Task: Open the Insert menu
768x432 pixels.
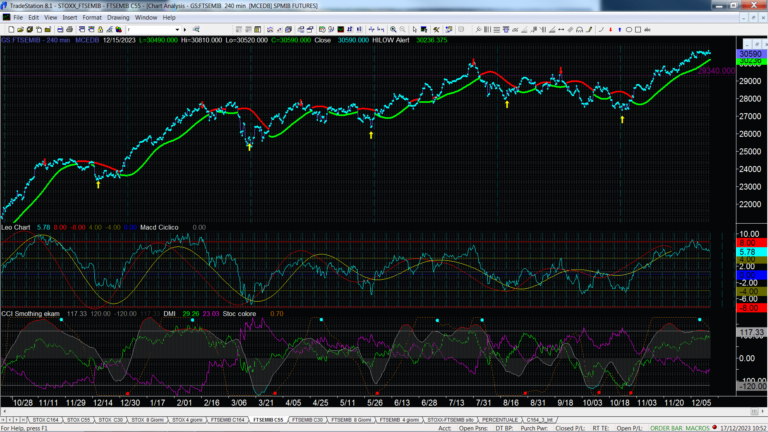Action: pos(70,18)
